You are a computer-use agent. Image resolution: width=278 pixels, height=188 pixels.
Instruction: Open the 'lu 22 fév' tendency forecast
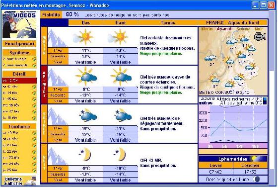click(10, 151)
